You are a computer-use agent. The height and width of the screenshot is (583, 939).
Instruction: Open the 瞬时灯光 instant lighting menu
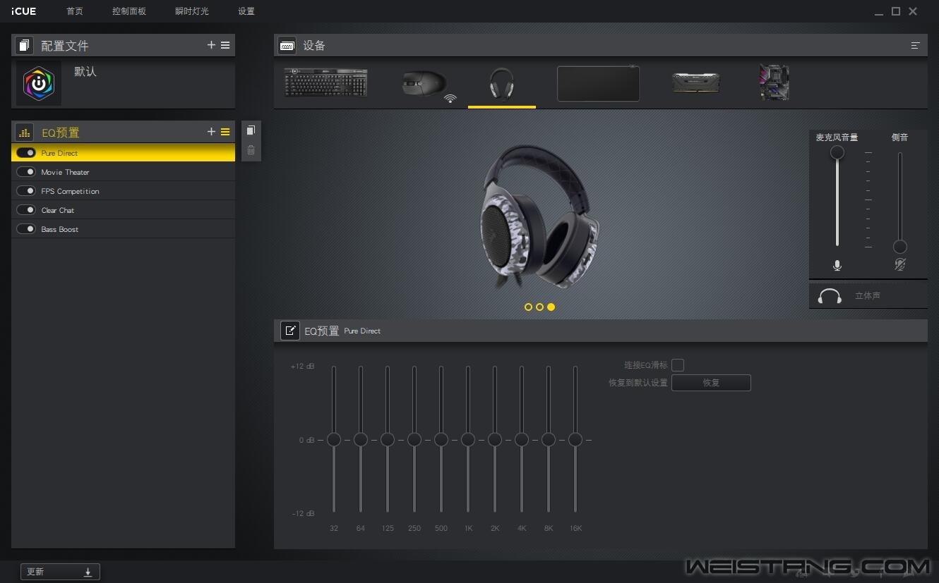(192, 11)
